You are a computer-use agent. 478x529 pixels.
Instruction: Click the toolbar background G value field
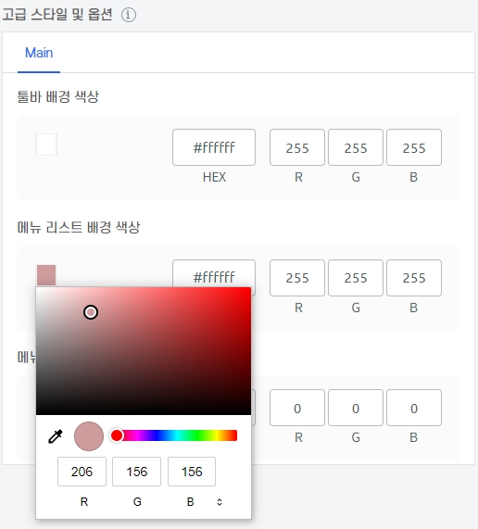tap(356, 147)
